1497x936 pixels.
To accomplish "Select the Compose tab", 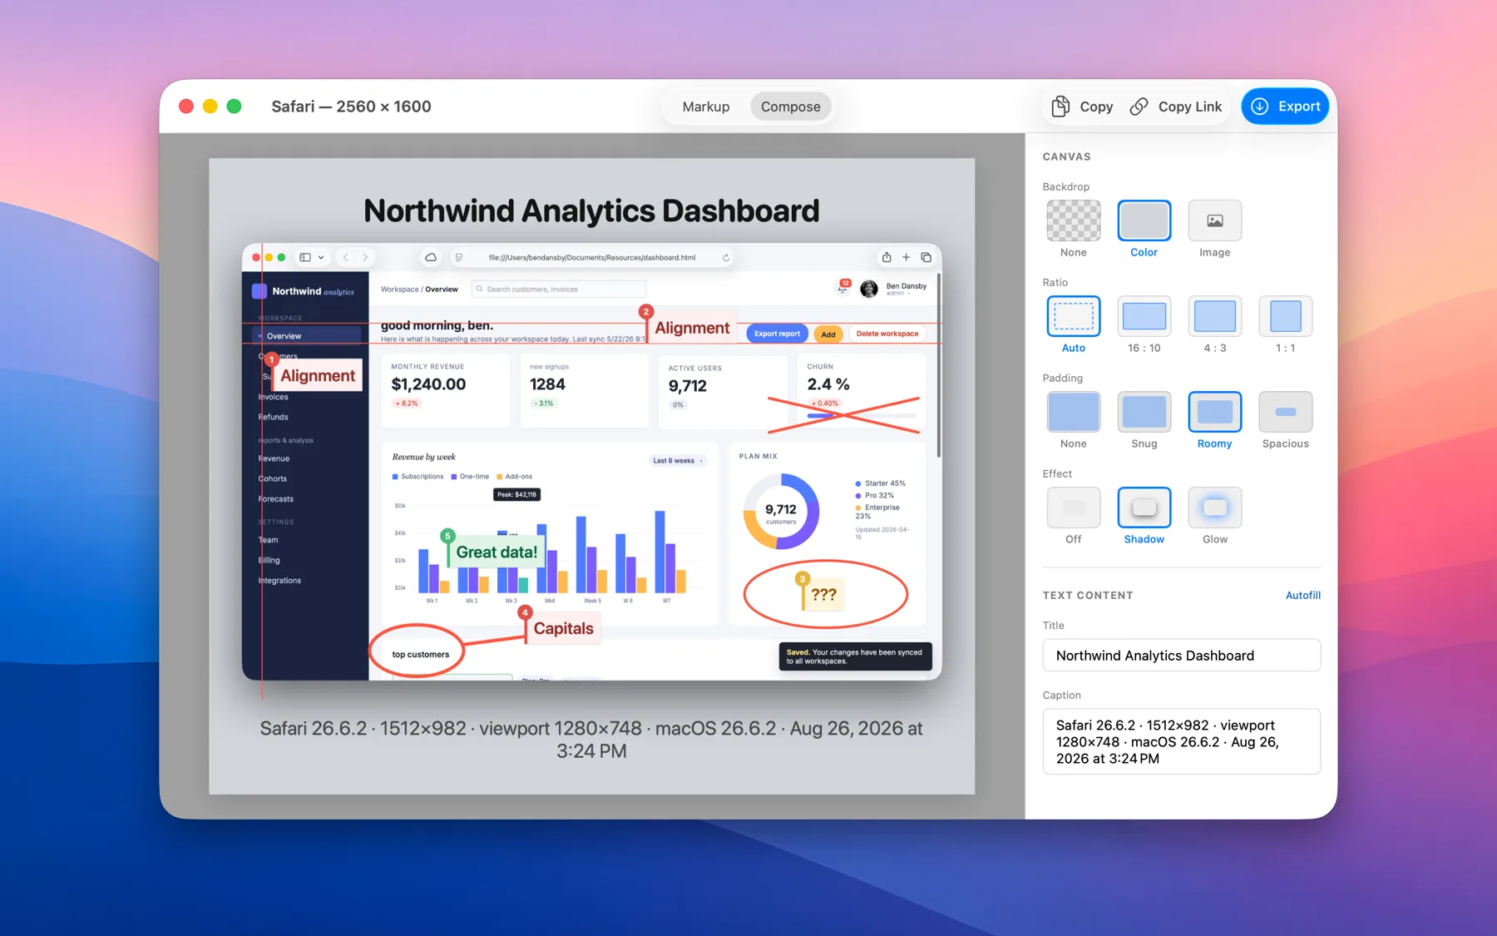I will click(790, 106).
